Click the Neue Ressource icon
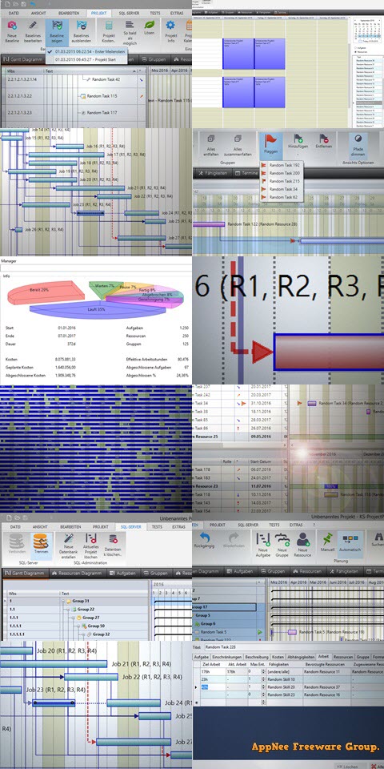This screenshot has height=769, width=384. (302, 539)
